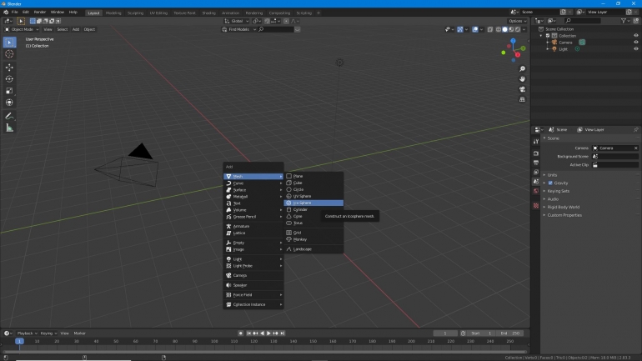Expand the Audio panel
This screenshot has width=642, height=361.
coord(553,199)
